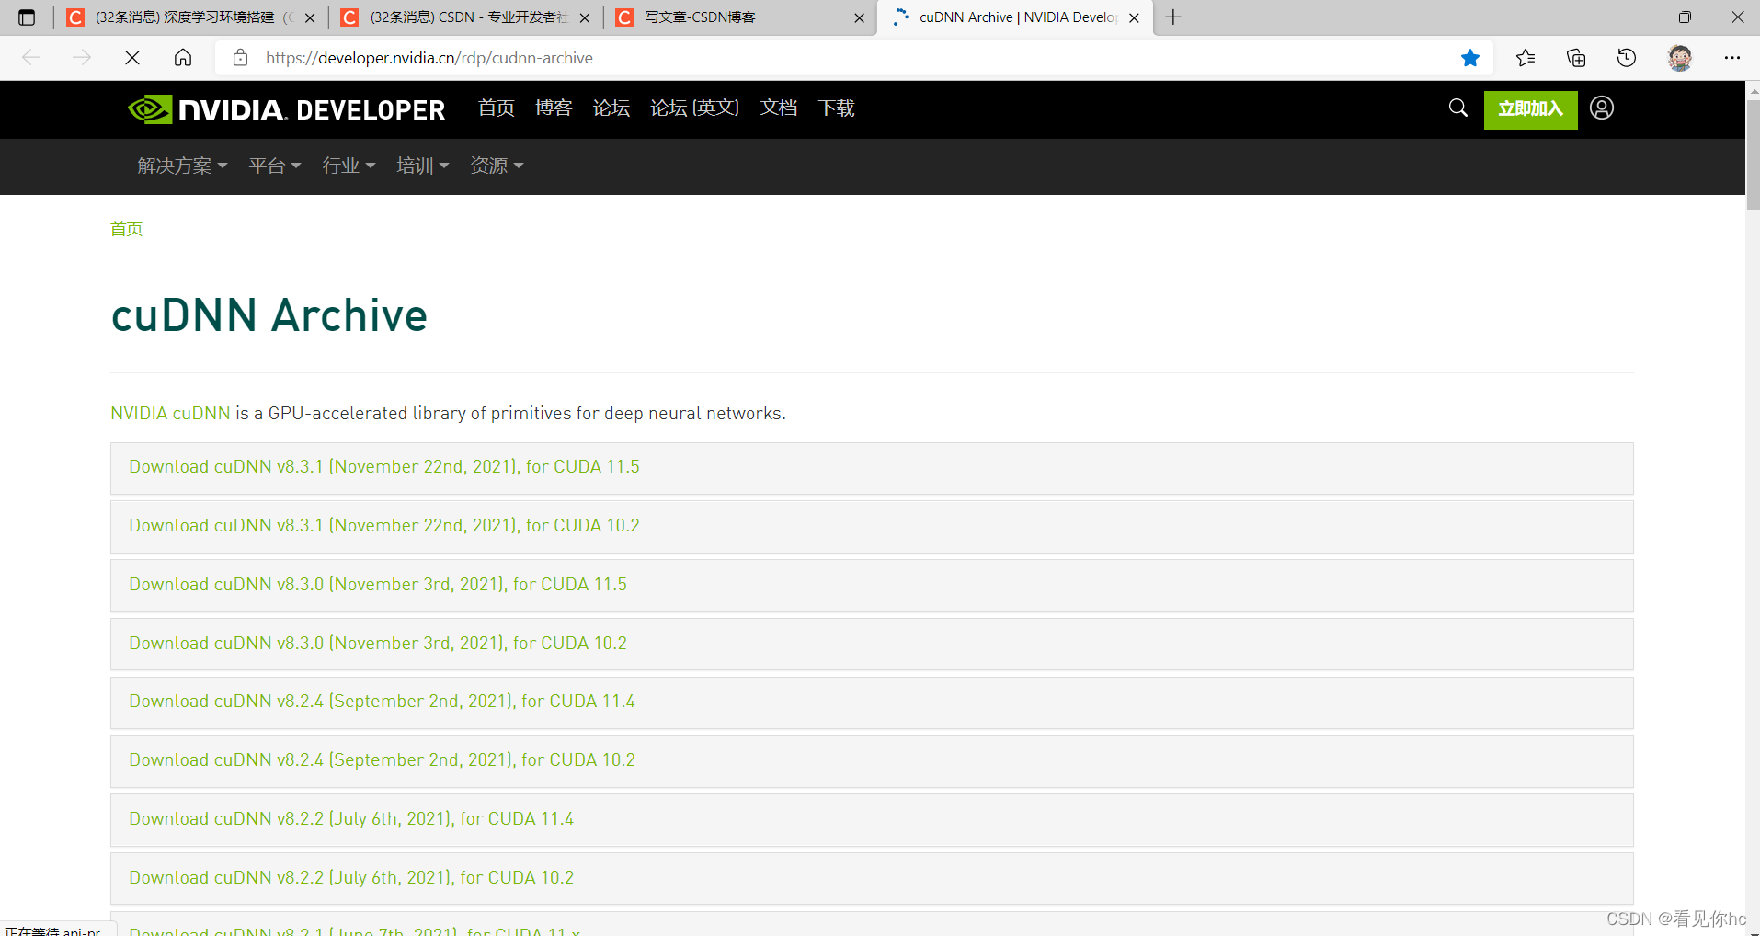Viewport: 1760px width, 936px height.
Task: Open 文档 in the top navigation
Action: 779,108
